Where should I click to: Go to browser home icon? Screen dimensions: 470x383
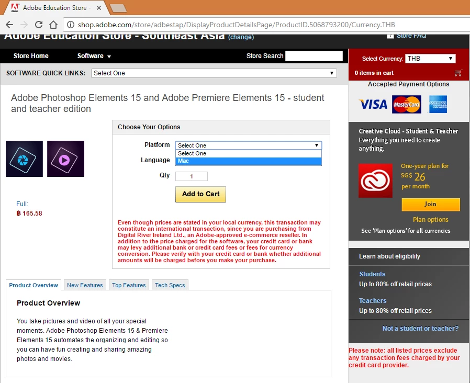tap(53, 25)
